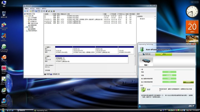Click the green battery icon beside Acer ePower Management
The image size is (200, 112).
tap(142, 49)
